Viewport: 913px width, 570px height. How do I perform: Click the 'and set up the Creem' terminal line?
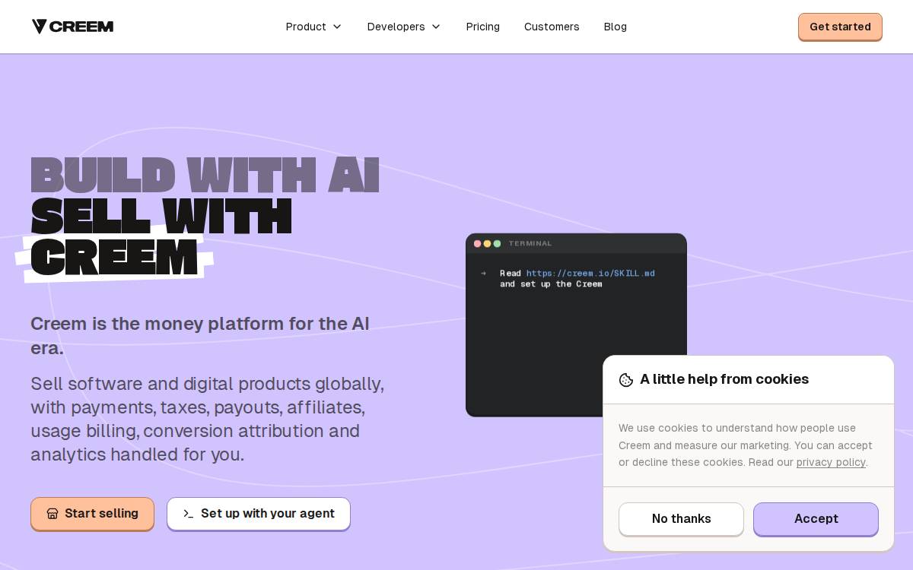(551, 284)
